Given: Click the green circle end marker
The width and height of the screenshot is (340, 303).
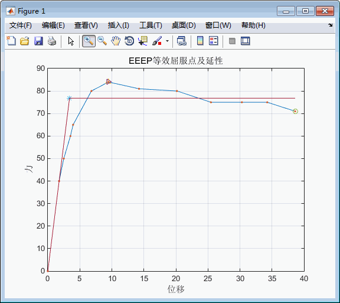Looking at the screenshot, I should 295,112.
